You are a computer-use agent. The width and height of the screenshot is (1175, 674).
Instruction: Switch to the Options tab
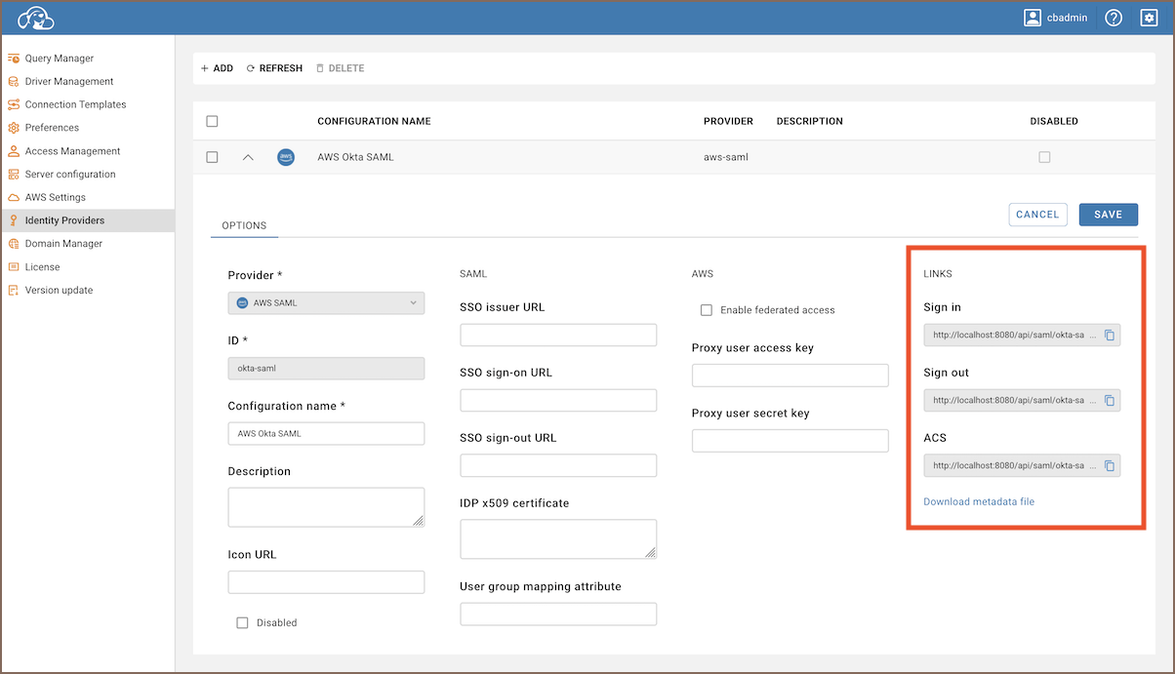(244, 225)
